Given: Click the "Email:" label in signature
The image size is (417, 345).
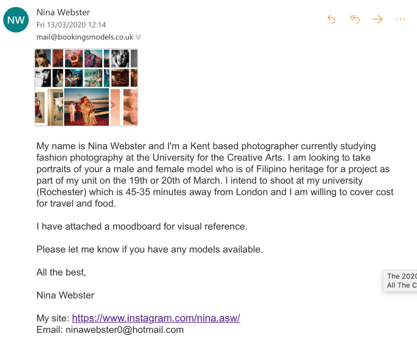Looking at the screenshot, I should 50,330.
